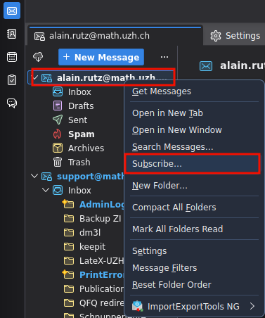Click the New Message button

(x=101, y=57)
